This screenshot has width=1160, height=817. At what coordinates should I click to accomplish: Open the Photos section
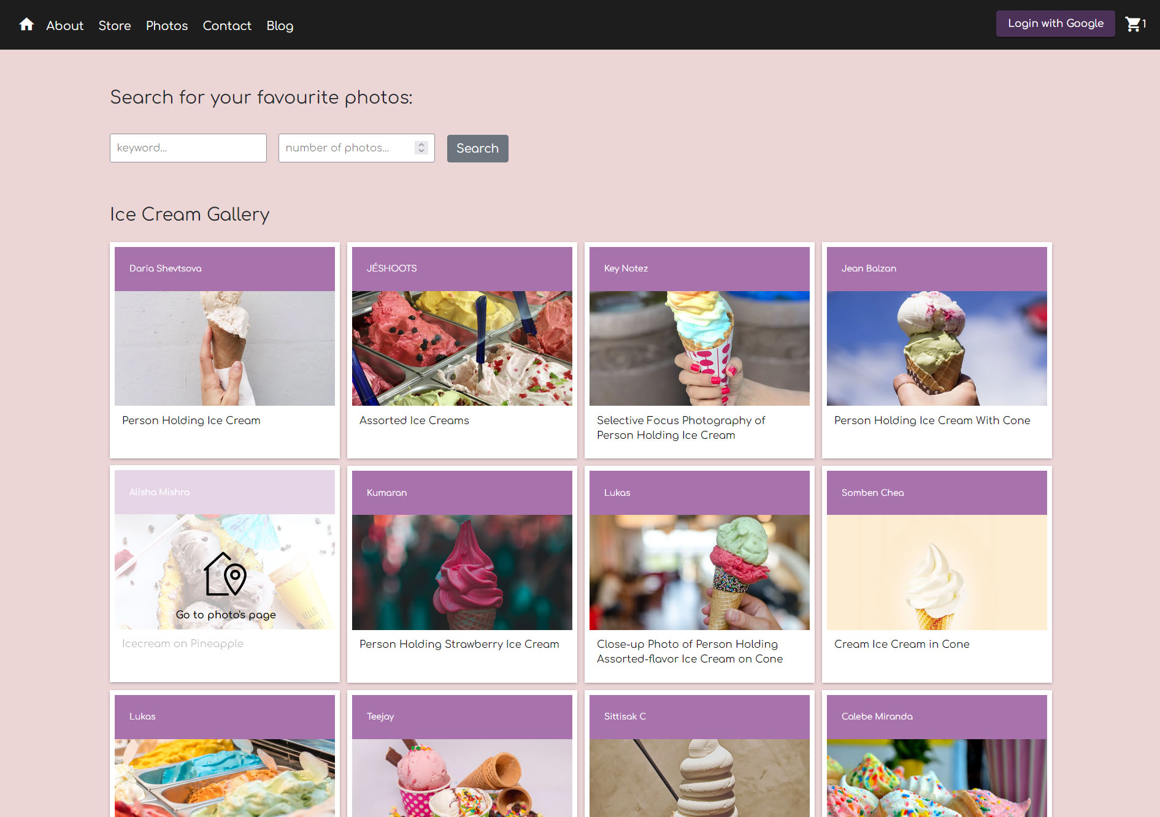click(166, 26)
